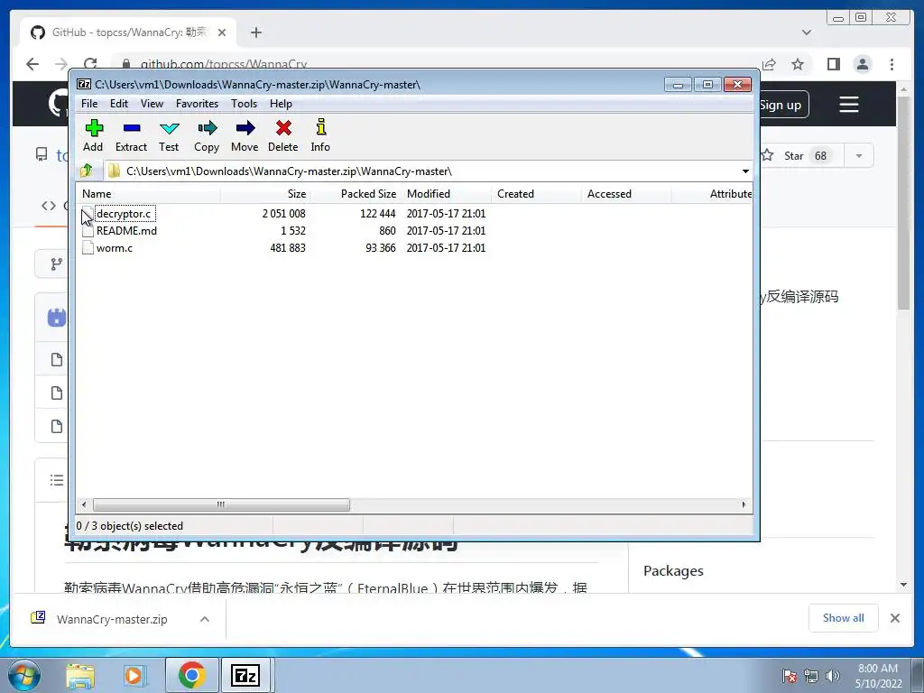924x693 pixels.
Task: Close the GitHub browser tab
Action: pos(222,32)
